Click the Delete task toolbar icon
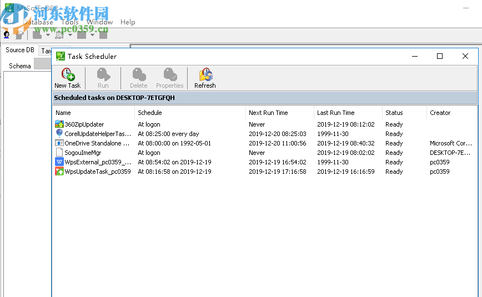The image size is (482, 297). pyautogui.click(x=139, y=74)
